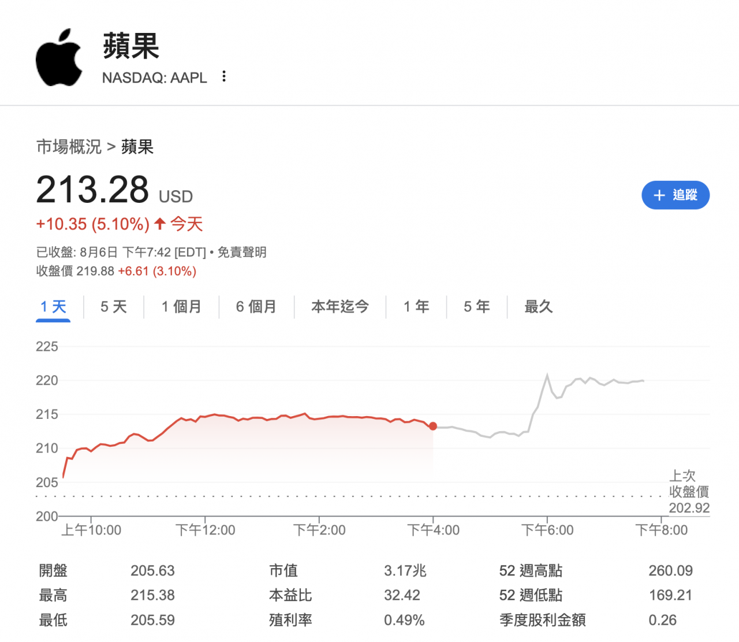
Task: Navigate to 市場概況 breadcrumb link
Action: pyautogui.click(x=68, y=147)
